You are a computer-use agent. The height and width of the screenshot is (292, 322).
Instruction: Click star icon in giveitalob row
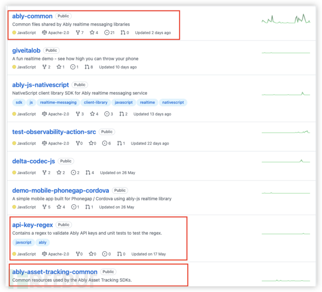tap(59, 67)
